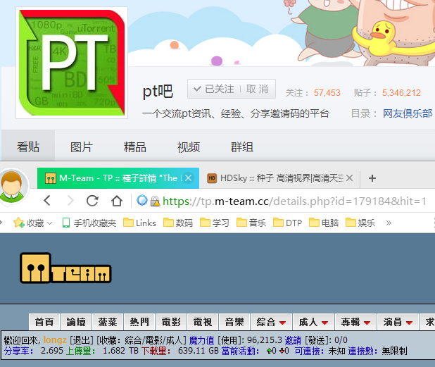Open a new browser tab with plus
The image size is (435, 367).
pos(372,178)
